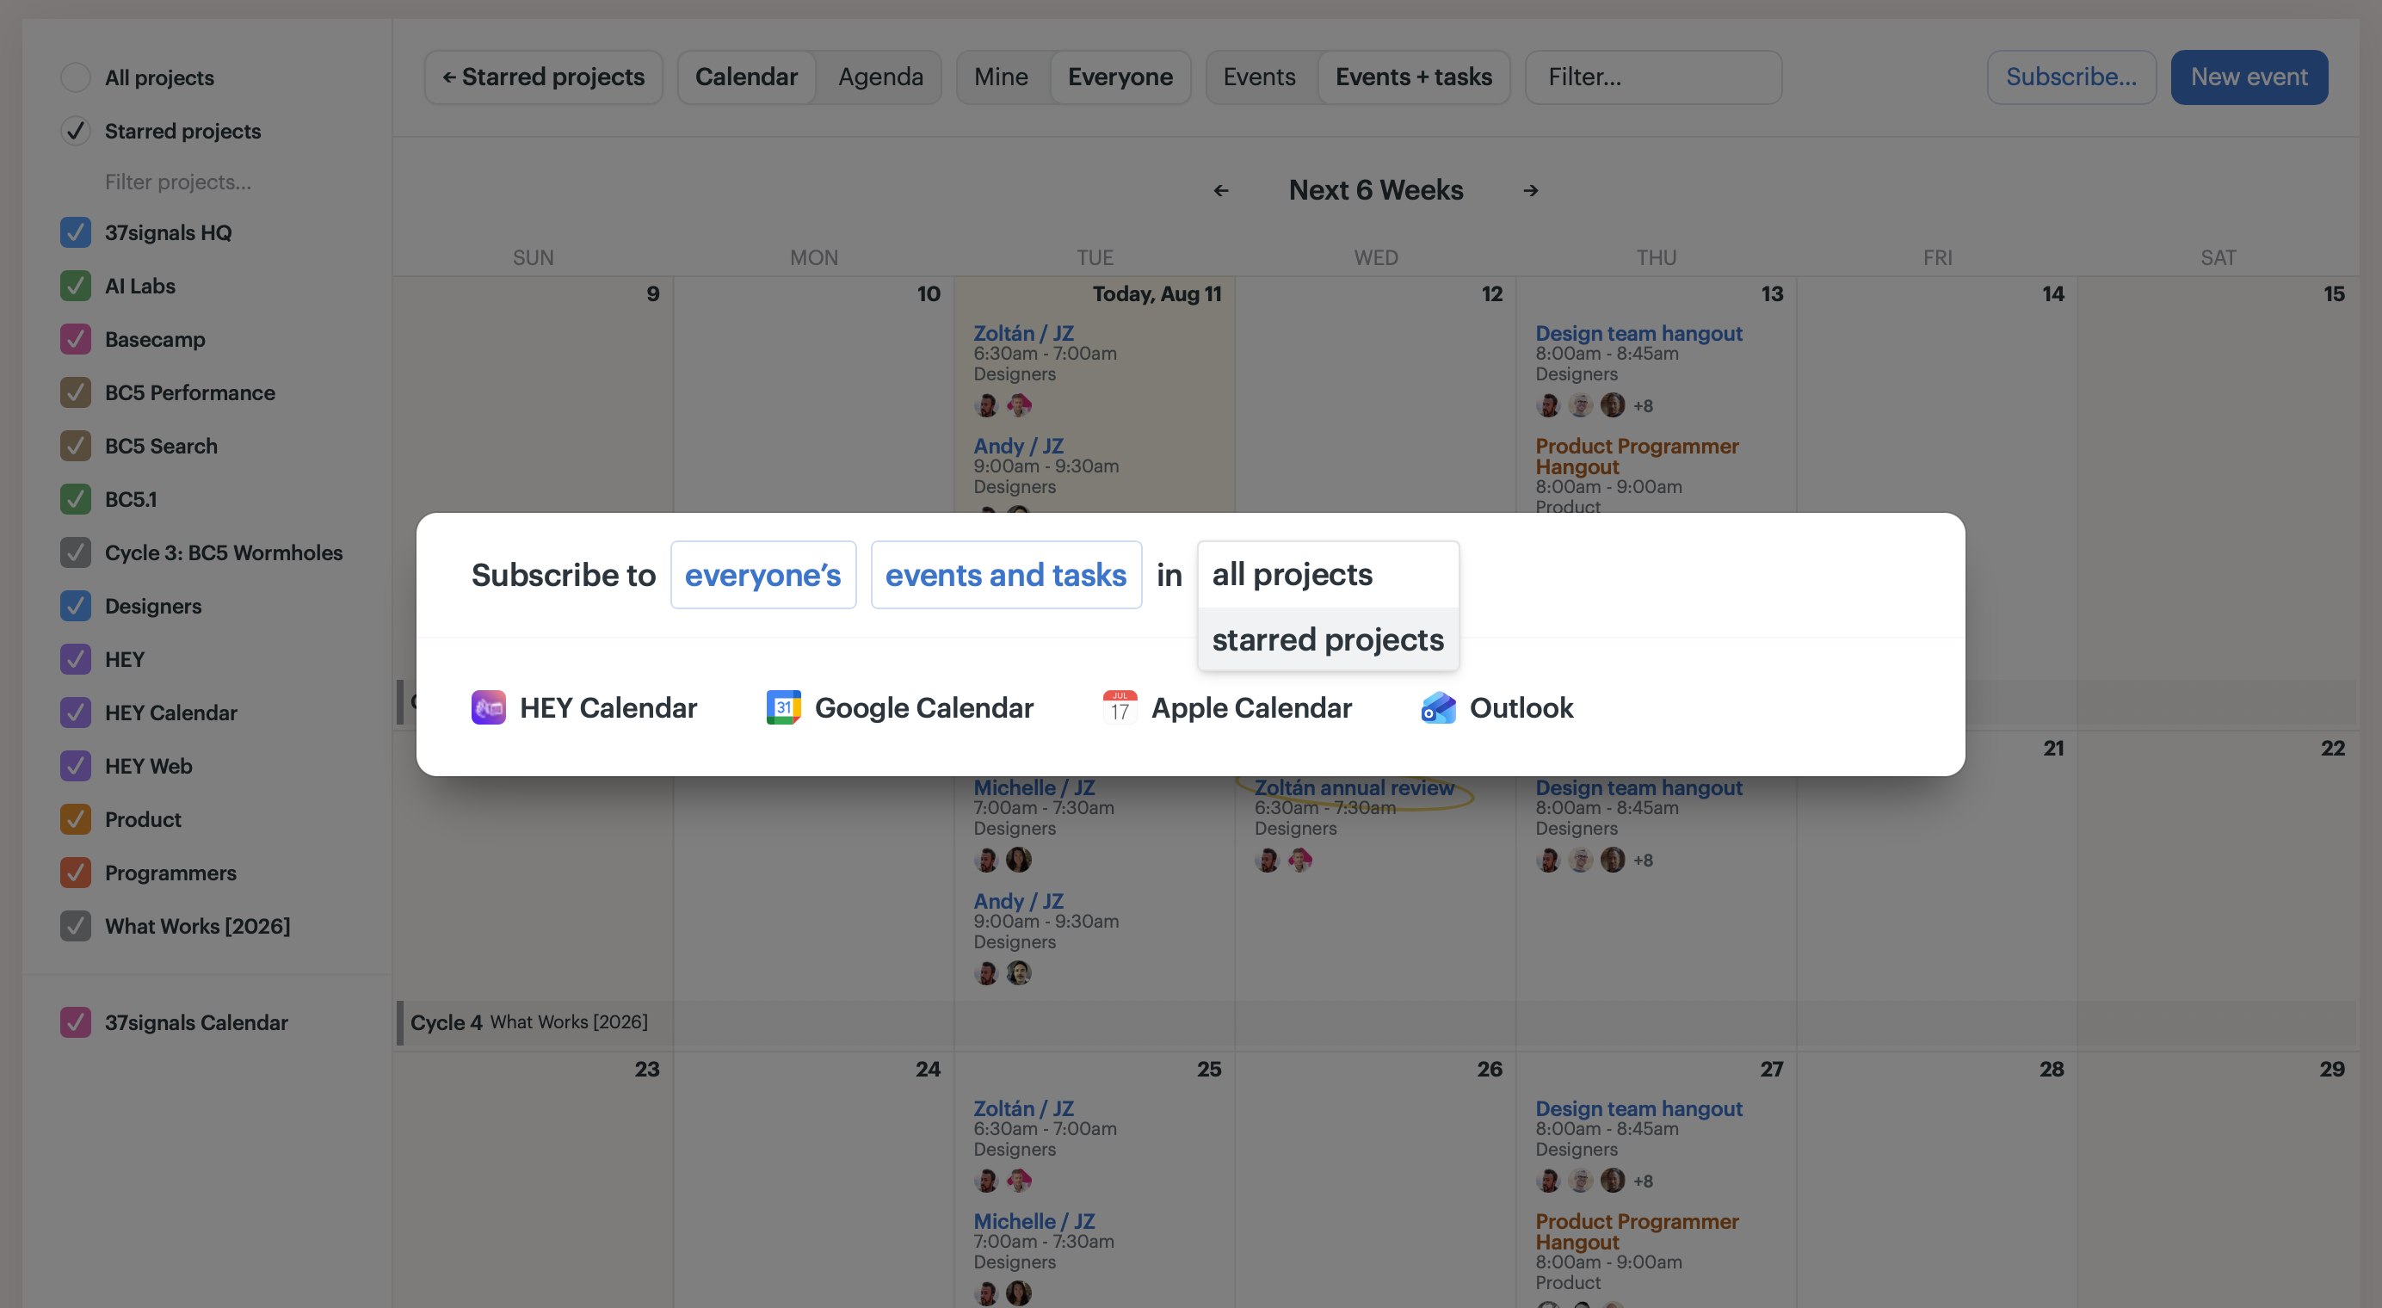This screenshot has height=1308, width=2382.
Task: Show only Mine events
Action: [x=1001, y=77]
